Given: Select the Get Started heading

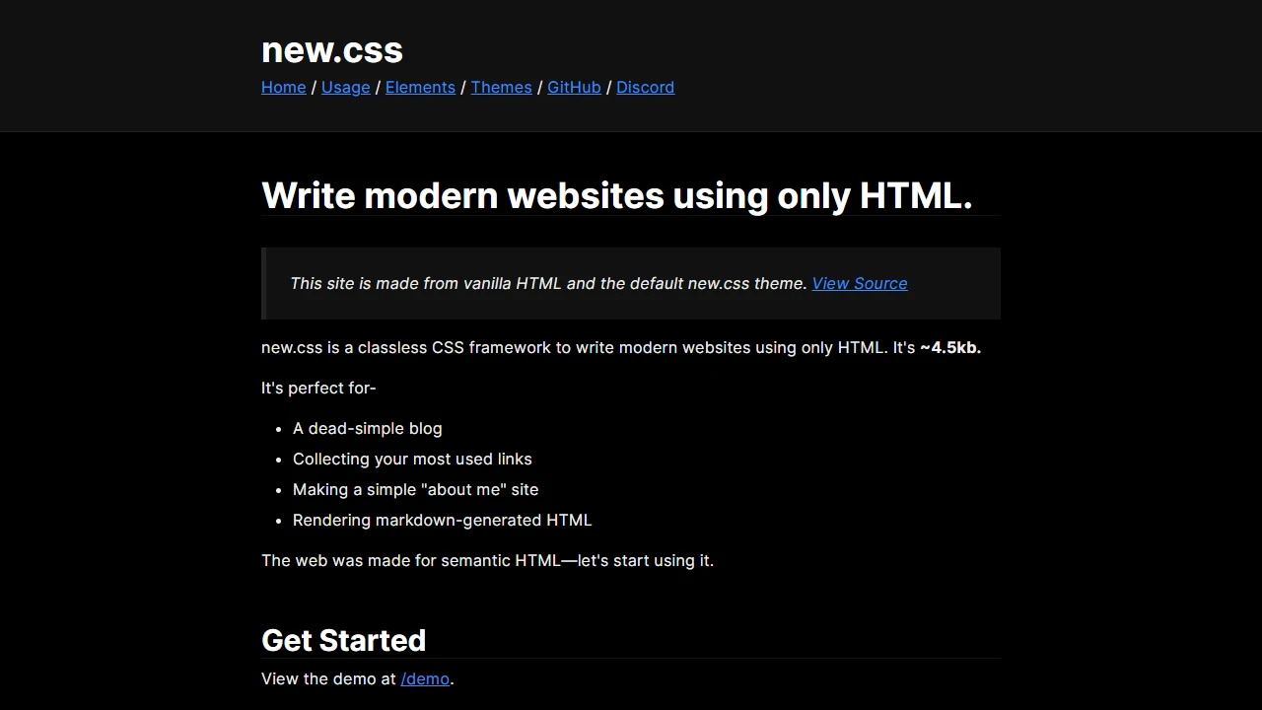Looking at the screenshot, I should tap(343, 641).
